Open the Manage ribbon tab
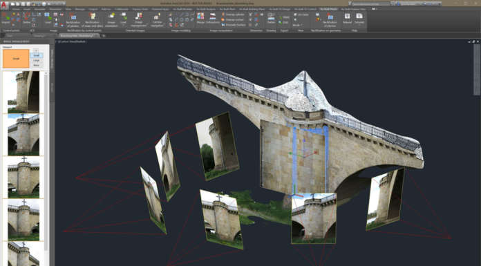 80,9
